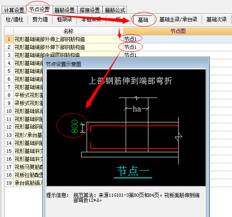Click the 节点图 column header
Image resolution: width=232 pixels, height=217 pixels.
(x=177, y=31)
